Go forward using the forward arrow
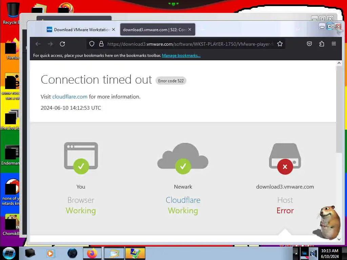 pos(50,44)
